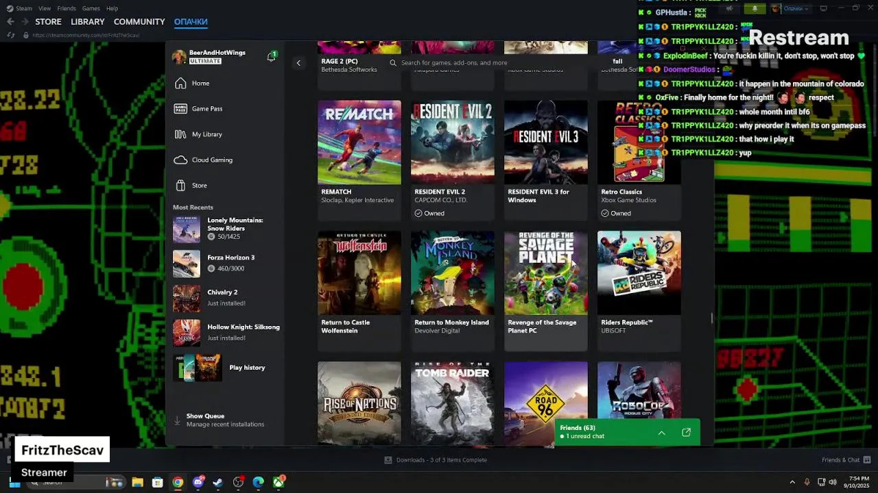
Task: Open Steam Games menu
Action: [91, 8]
